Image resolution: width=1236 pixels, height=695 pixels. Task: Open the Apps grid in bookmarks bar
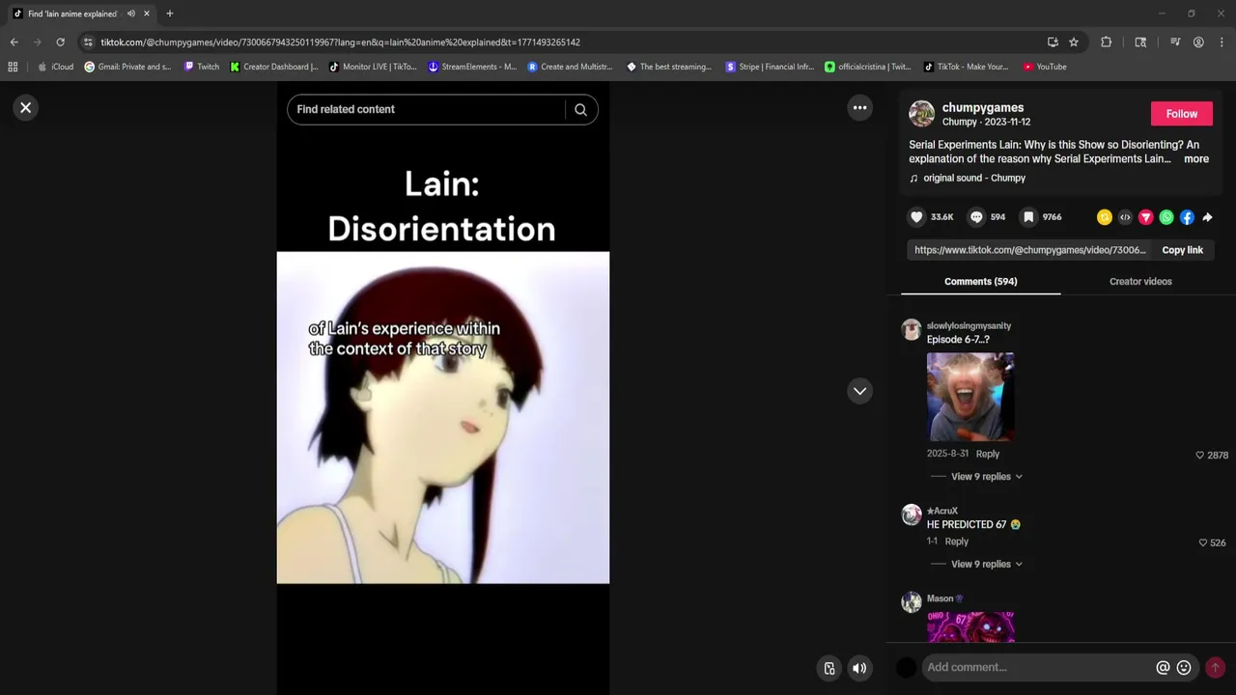(13, 67)
